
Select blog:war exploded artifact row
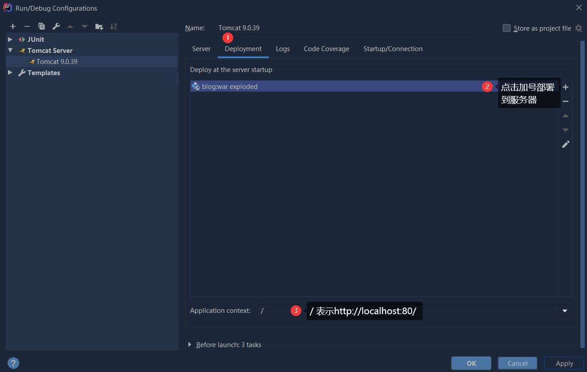coord(374,86)
